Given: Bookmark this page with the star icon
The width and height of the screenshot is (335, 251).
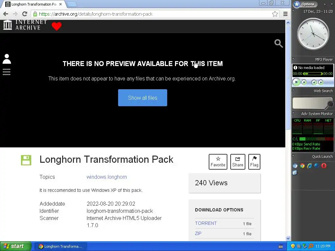Looking at the screenshot, I should pyautogui.click(x=275, y=14).
